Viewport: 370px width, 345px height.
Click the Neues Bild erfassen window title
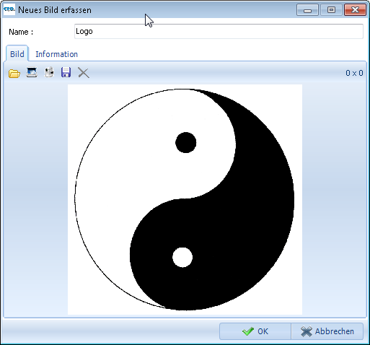[55, 10]
